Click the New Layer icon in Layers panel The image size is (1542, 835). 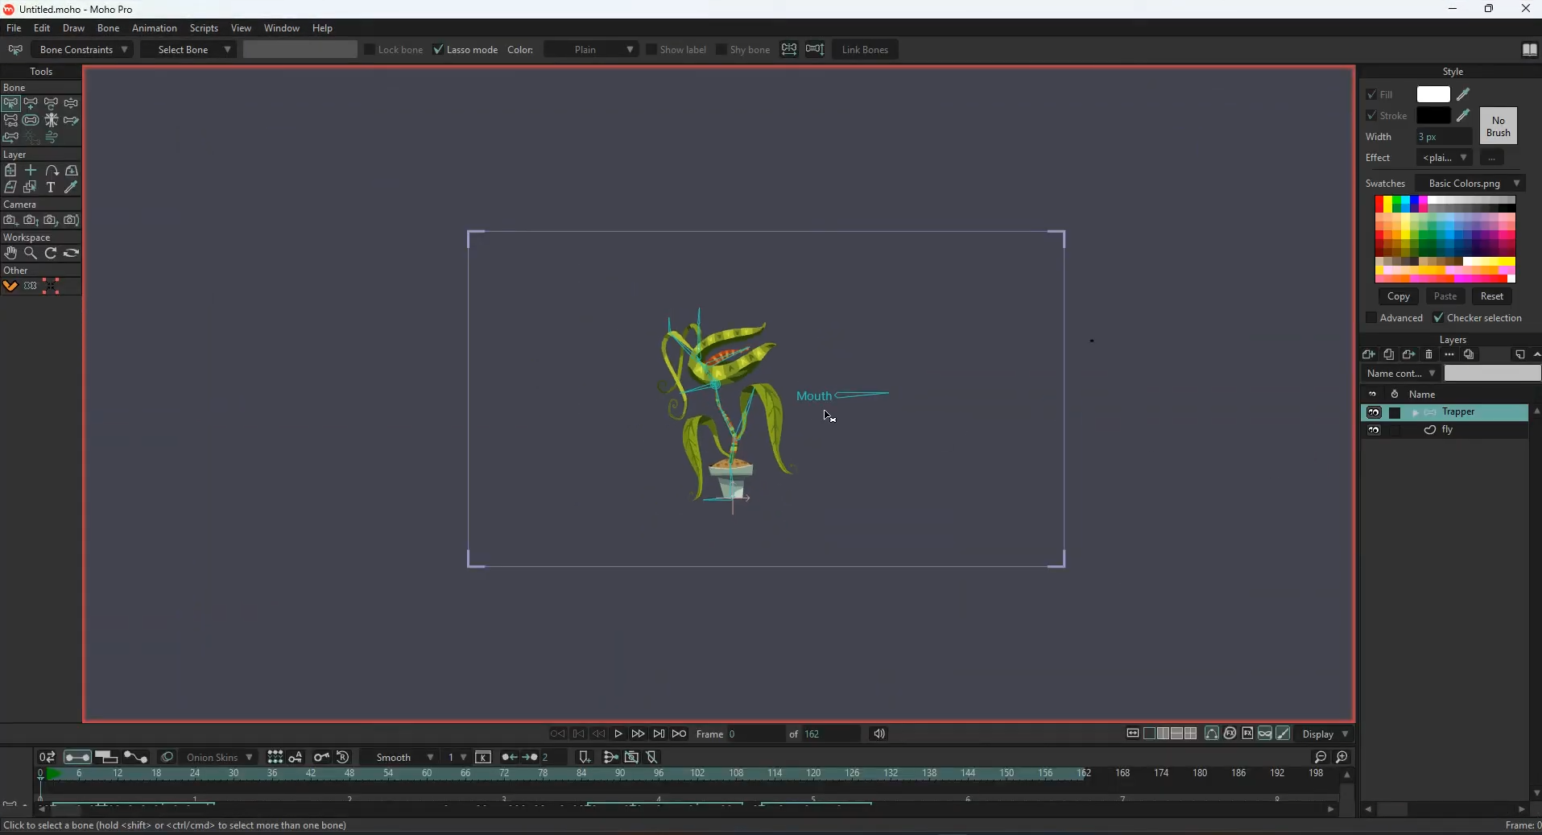1369,355
